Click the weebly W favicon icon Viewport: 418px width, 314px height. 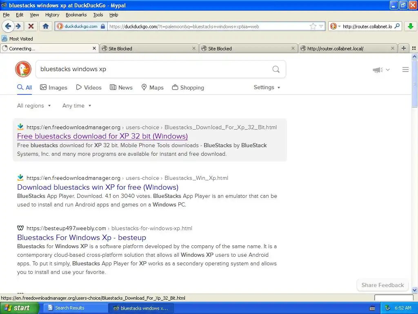[20, 228]
